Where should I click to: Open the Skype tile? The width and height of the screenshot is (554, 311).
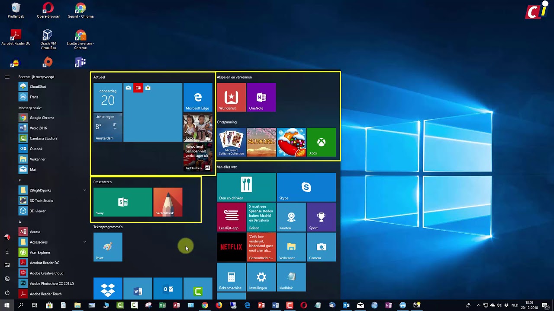pos(306,187)
